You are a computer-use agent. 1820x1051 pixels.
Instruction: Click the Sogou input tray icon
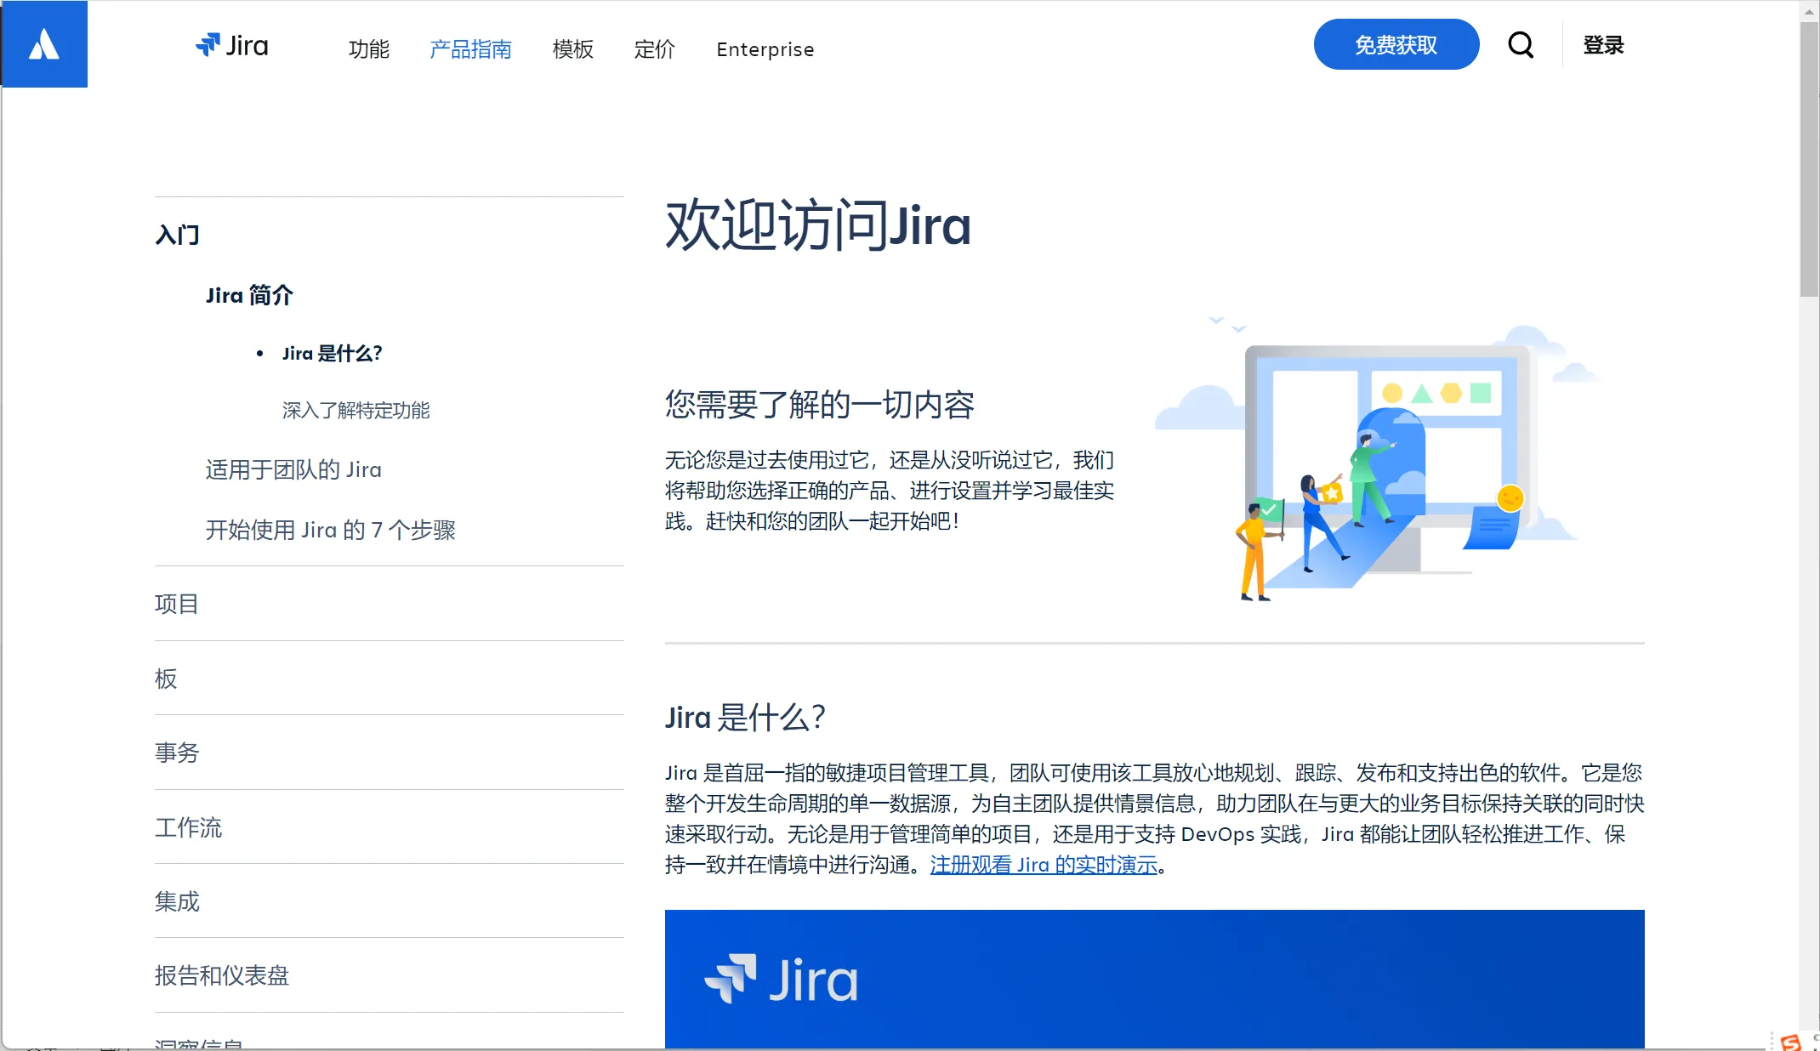pos(1791,1042)
